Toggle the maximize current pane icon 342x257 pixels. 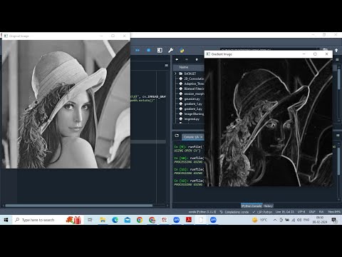pyautogui.click(x=160, y=50)
